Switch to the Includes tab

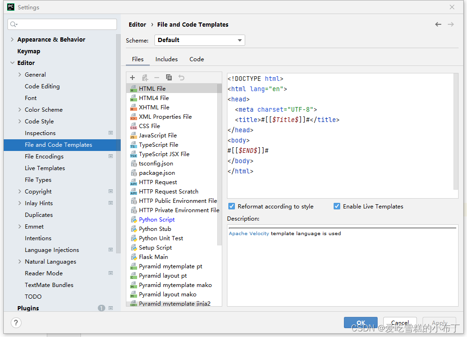[167, 59]
